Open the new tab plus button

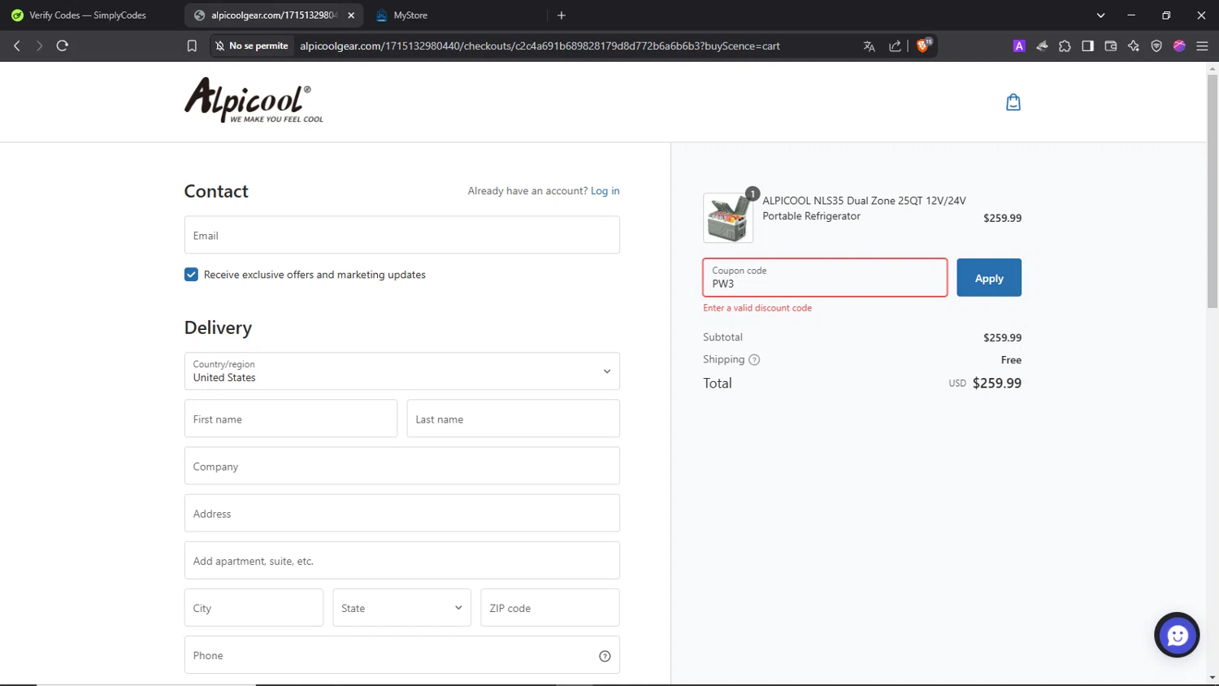(562, 15)
